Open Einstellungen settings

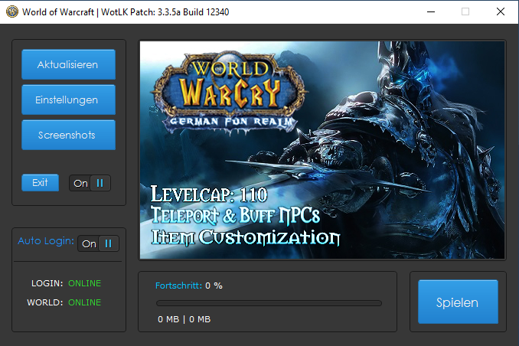(x=69, y=100)
